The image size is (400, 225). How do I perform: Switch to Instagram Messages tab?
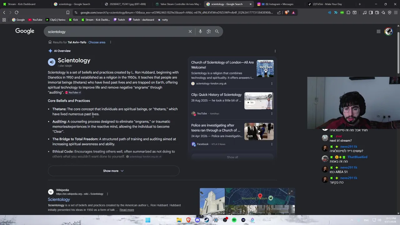[279, 4]
